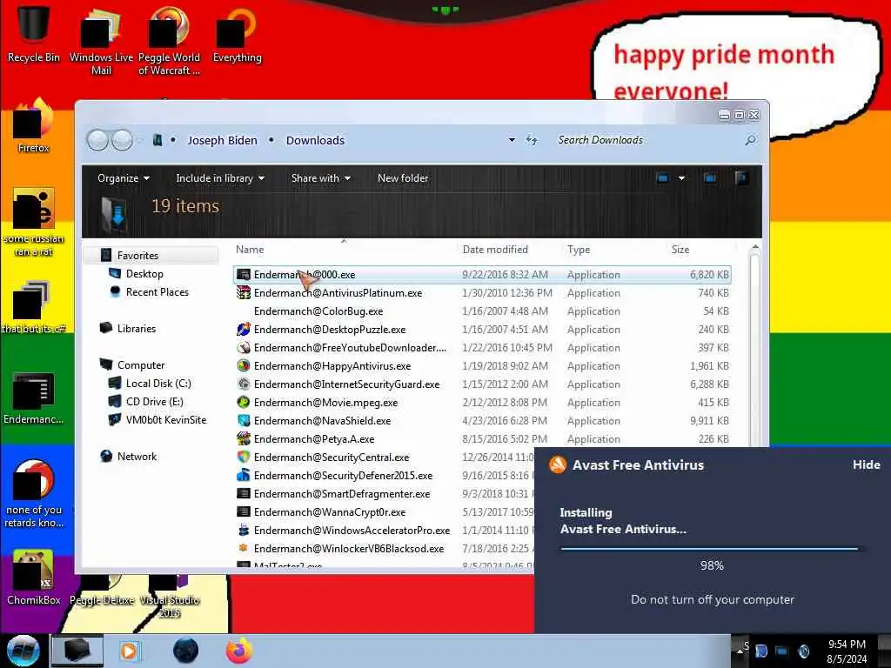Click the New folder button
The height and width of the screenshot is (668, 891).
point(403,178)
